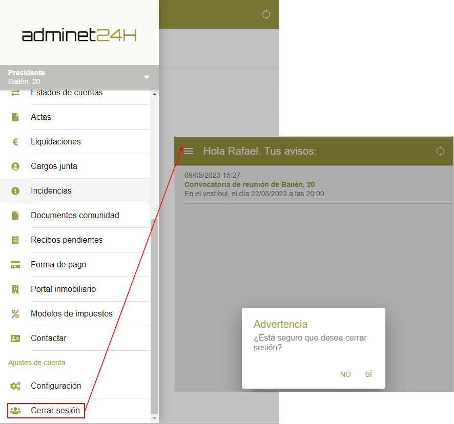
Task: Click the building icon beside Portal inmobiliario
Action: click(x=15, y=289)
